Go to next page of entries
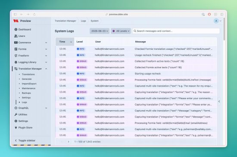This screenshot has width=237, height=157. click(69, 142)
